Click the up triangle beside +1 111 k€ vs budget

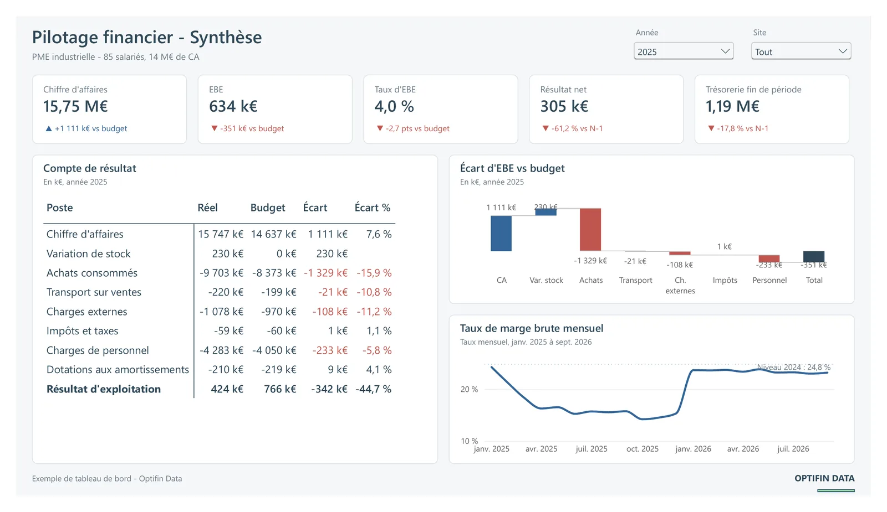[49, 128]
